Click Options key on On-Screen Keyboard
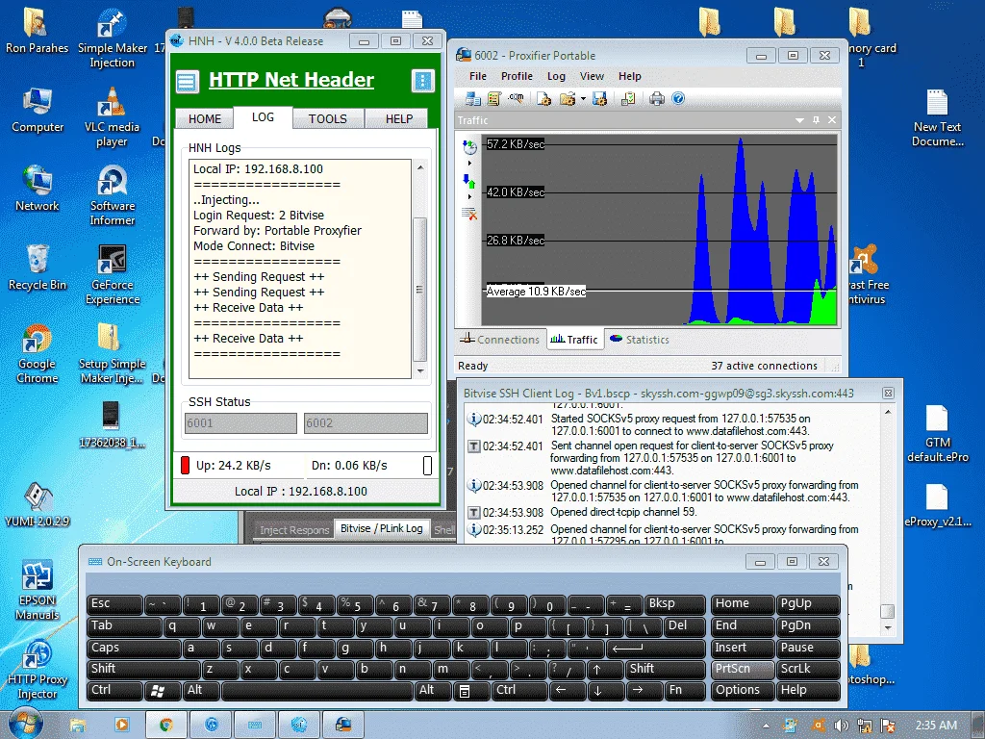 (x=744, y=691)
